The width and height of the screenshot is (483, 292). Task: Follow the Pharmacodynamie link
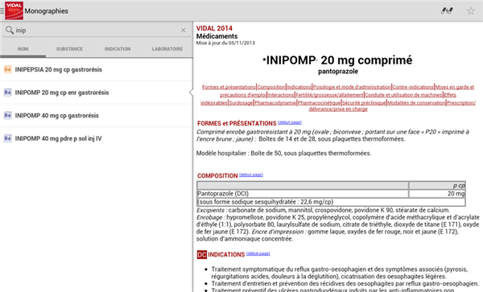[x=275, y=103]
